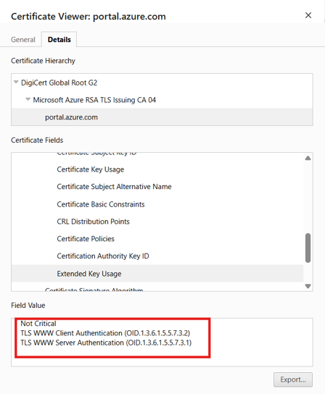Screen dimensions: 325x394
Task: Click the TLS WWW Client Authentication value line
Action: point(105,333)
